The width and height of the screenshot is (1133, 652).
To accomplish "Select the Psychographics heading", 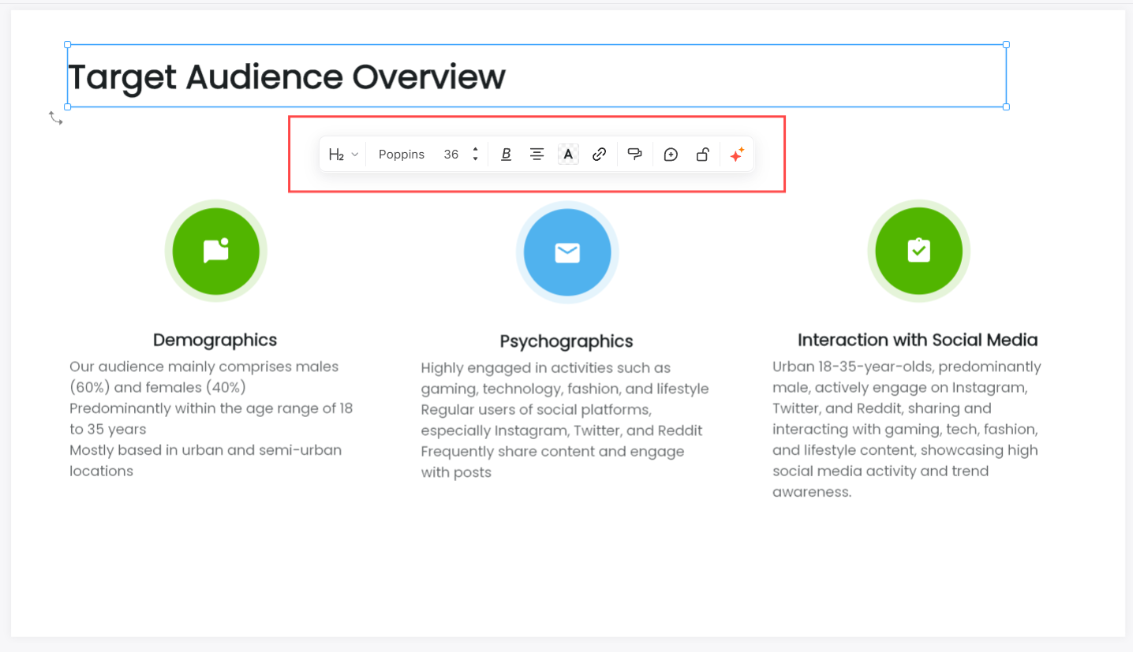I will (x=566, y=341).
